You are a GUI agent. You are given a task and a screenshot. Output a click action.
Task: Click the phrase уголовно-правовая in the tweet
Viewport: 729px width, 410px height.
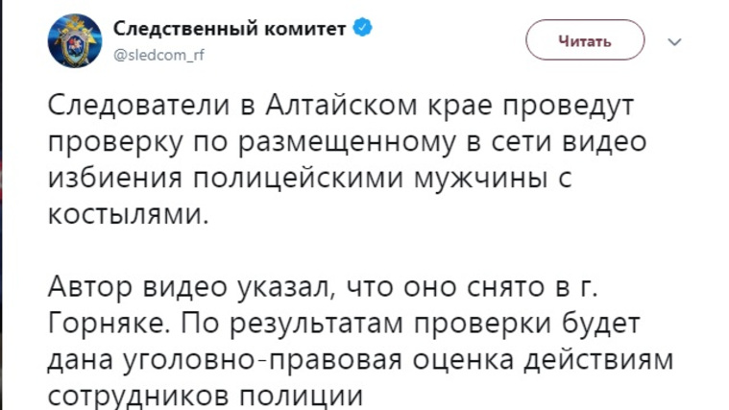pyautogui.click(x=262, y=361)
